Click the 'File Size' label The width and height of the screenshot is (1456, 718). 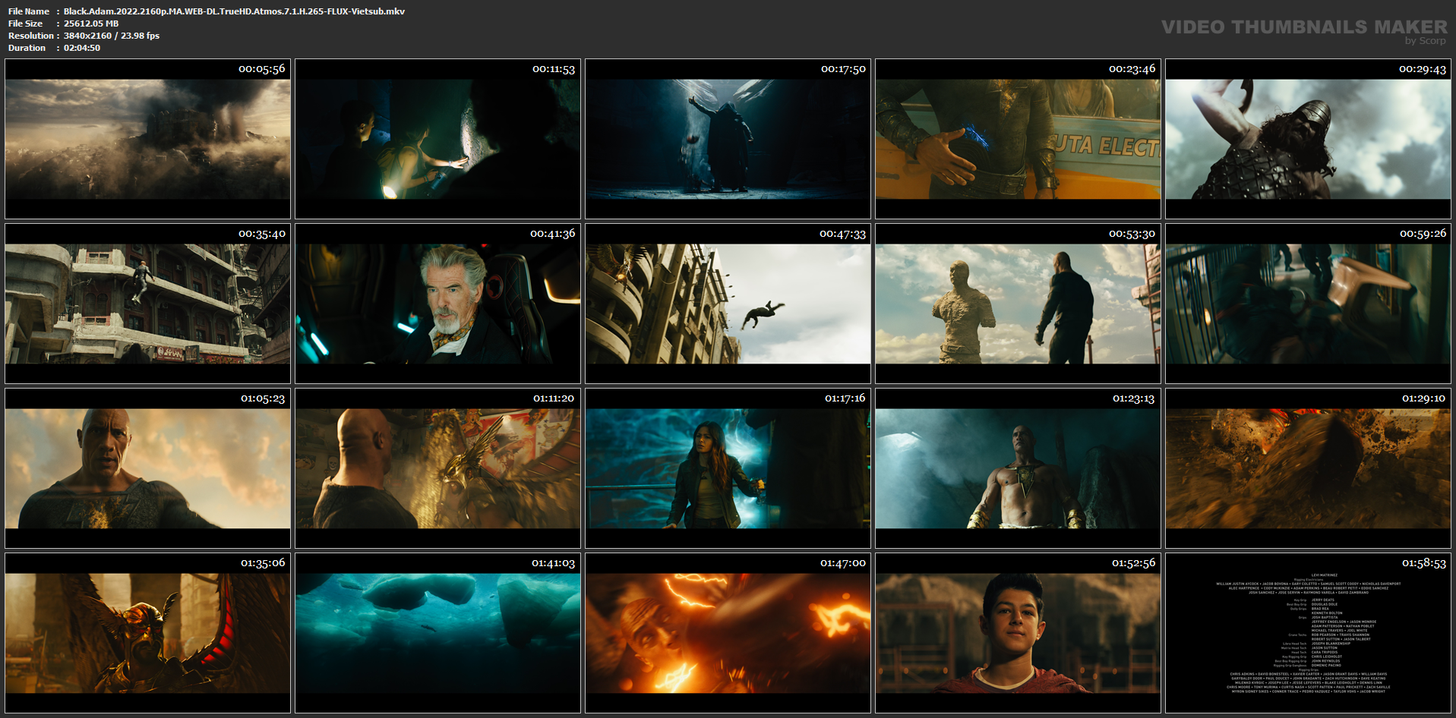(25, 24)
